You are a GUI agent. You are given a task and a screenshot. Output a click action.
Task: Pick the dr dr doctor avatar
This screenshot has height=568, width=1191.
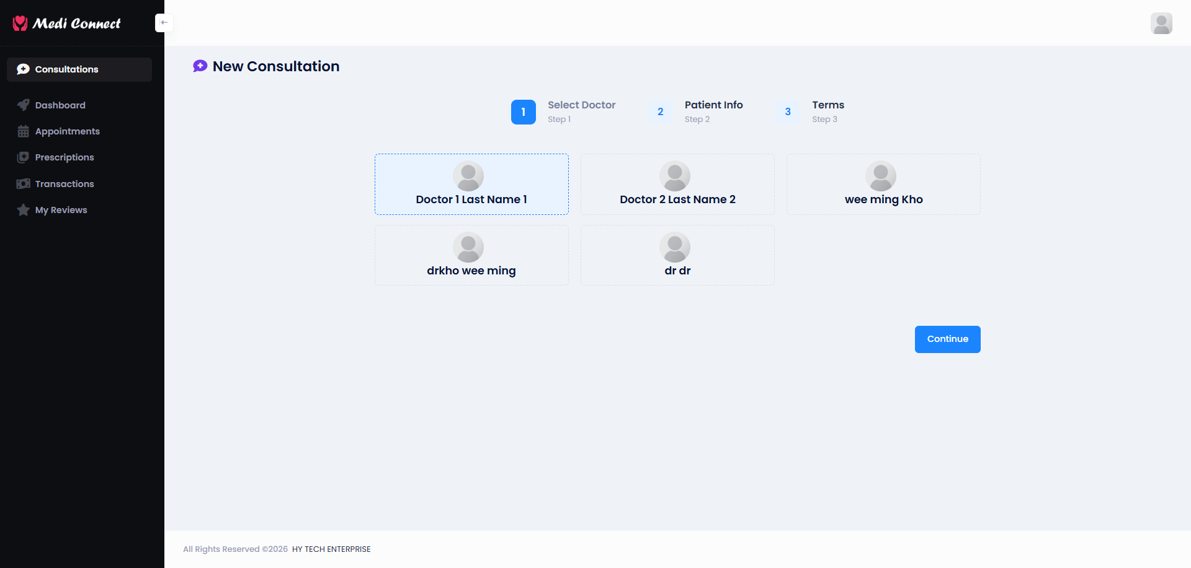[x=675, y=247]
